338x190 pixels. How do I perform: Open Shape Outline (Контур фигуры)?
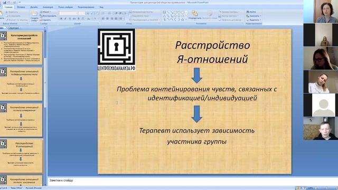coord(228,16)
